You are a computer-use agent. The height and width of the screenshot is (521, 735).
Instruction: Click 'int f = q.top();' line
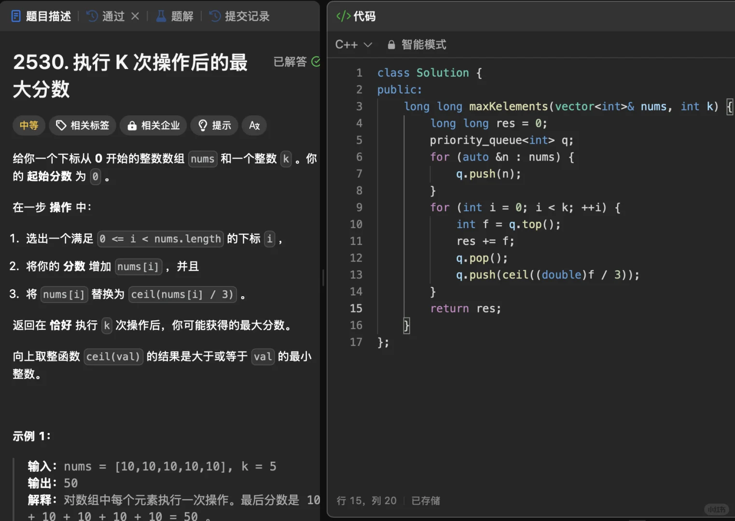(x=509, y=224)
